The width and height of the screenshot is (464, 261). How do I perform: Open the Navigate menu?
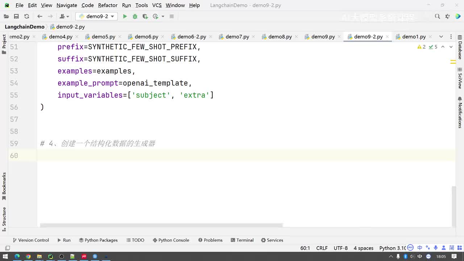coord(67,5)
